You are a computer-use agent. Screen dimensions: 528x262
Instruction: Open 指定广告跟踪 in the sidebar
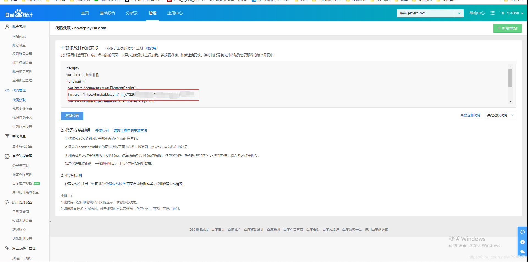(x=22, y=258)
